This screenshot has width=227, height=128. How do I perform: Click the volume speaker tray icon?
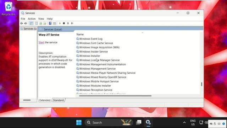coord(206,123)
